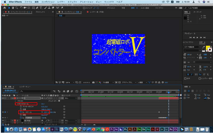This screenshot has width=213, height=133.
Task: Toggle the アンカーポイント stopwatch
Action: 21,107
